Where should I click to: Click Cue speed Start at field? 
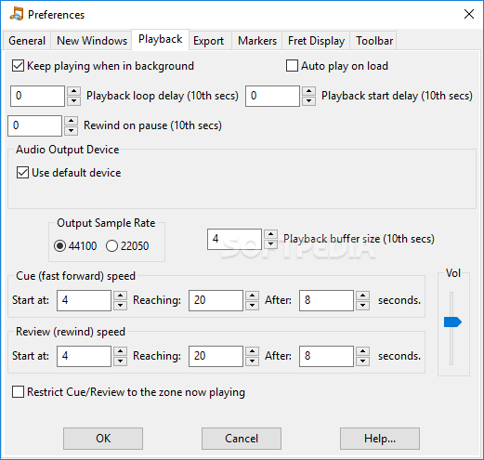84,300
